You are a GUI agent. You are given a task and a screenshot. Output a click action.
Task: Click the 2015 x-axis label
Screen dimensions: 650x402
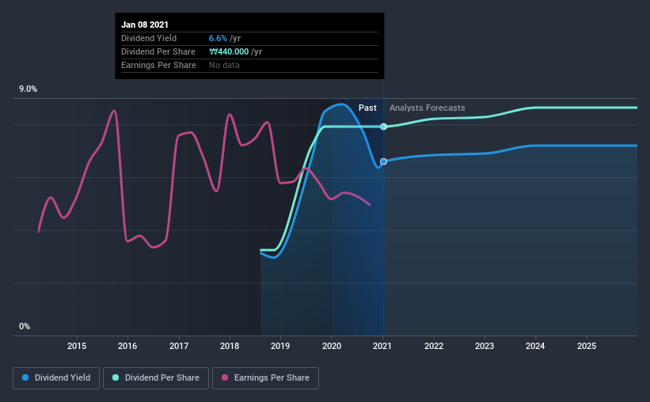pyautogui.click(x=77, y=346)
